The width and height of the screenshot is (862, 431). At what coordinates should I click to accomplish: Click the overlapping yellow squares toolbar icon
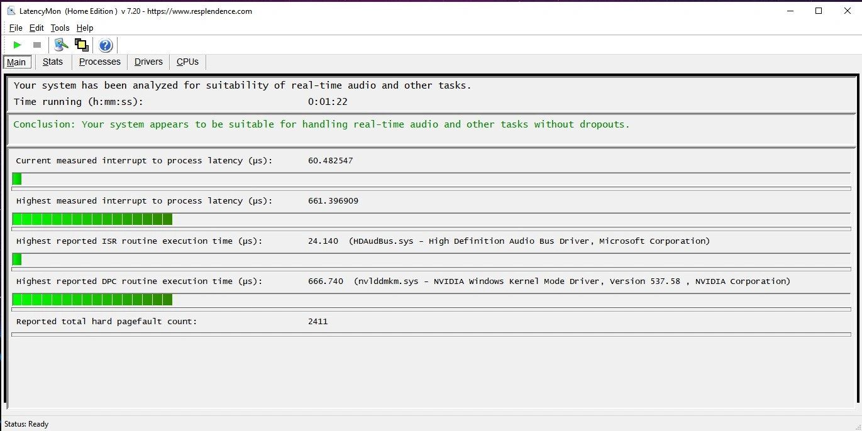click(x=81, y=45)
